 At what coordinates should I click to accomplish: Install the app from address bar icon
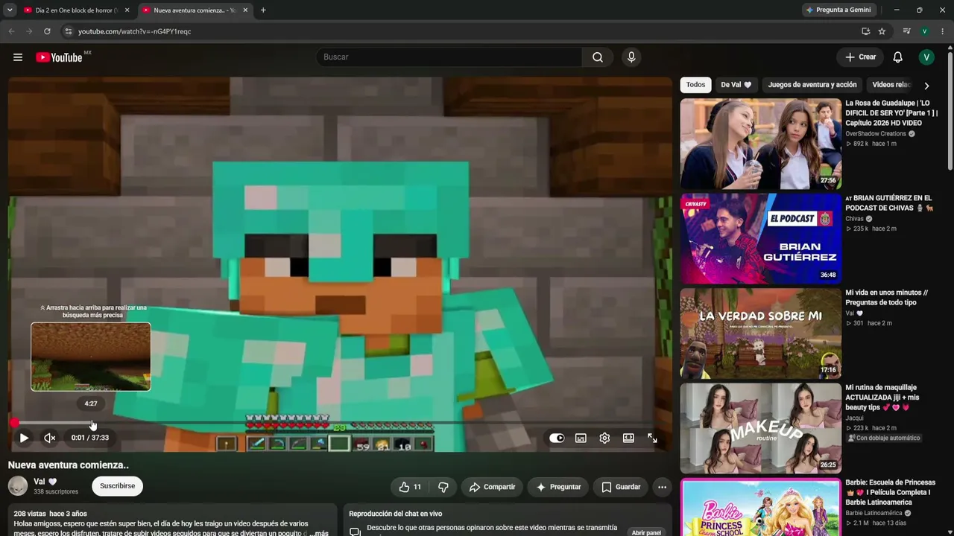coord(865,31)
